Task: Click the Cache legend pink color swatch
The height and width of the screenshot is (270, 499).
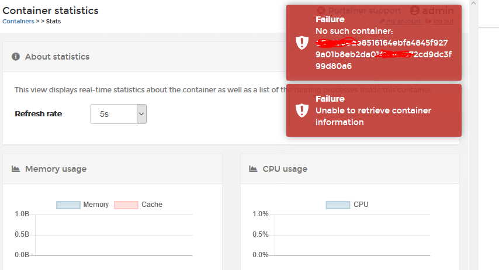Action: point(126,205)
